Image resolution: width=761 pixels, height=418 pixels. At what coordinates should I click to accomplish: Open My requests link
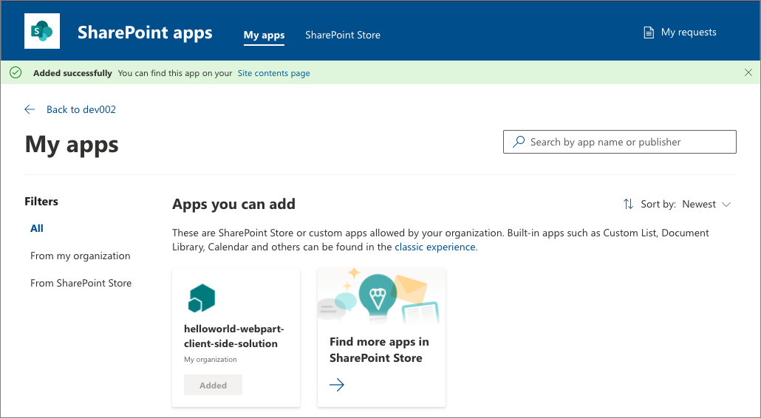coord(680,32)
